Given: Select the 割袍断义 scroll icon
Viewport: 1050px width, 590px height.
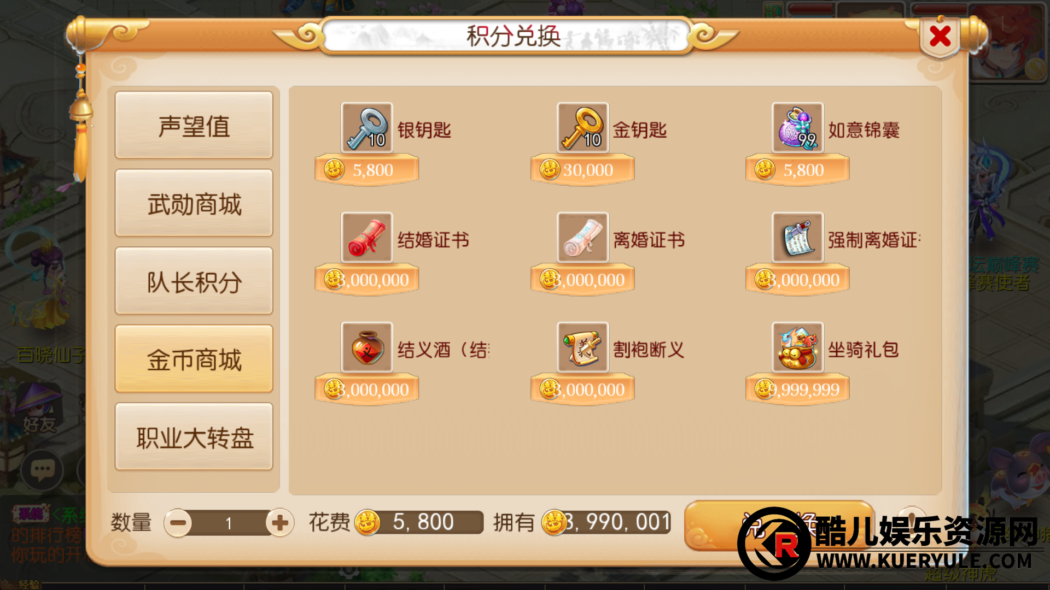Looking at the screenshot, I should 582,347.
